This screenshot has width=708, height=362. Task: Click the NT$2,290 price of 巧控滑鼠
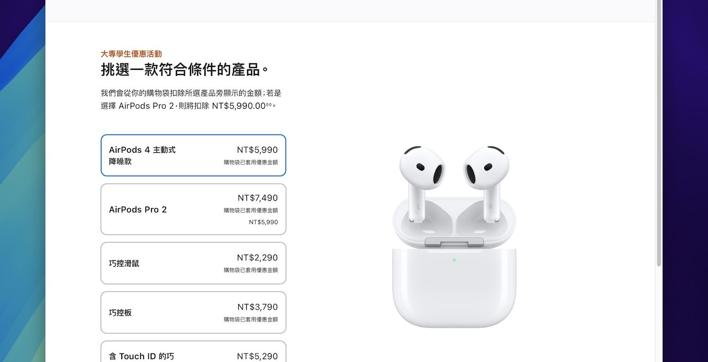[258, 258]
